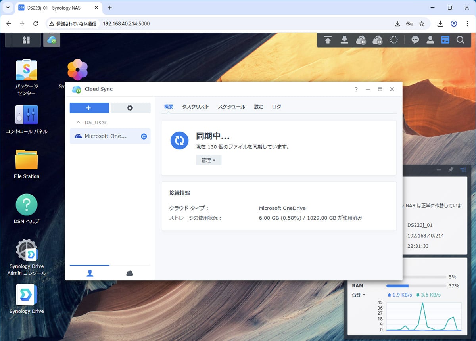Open the Package Center desktop icon
This screenshot has width=476, height=341.
27,71
